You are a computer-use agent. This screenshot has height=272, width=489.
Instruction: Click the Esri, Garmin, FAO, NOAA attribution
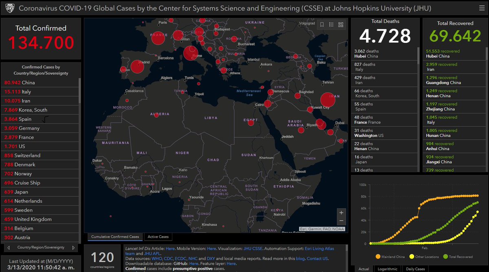click(x=322, y=229)
